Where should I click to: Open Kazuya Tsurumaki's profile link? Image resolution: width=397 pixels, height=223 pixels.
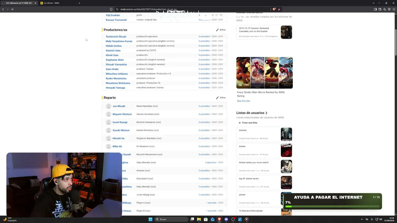tap(116, 20)
